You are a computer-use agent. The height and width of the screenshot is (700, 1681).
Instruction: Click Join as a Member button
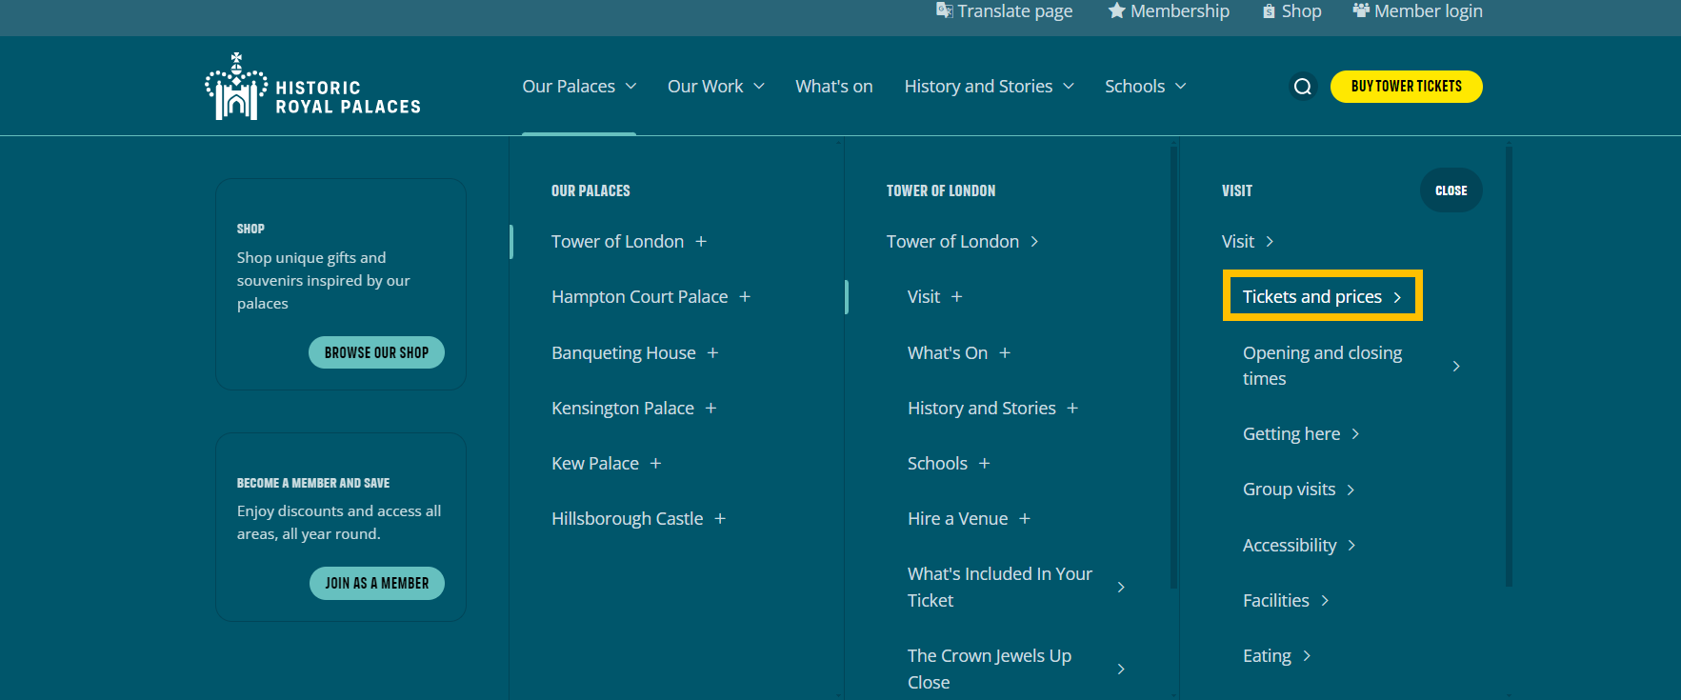tap(376, 583)
